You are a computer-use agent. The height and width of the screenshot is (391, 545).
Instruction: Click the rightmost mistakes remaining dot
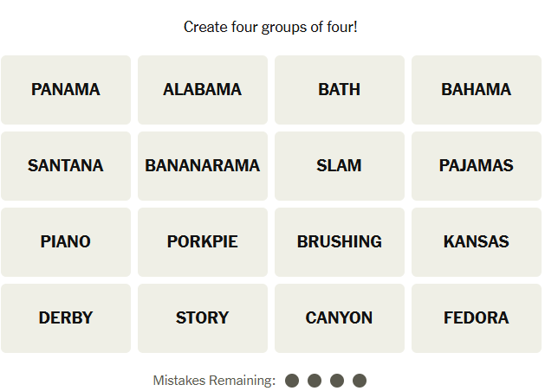(360, 381)
